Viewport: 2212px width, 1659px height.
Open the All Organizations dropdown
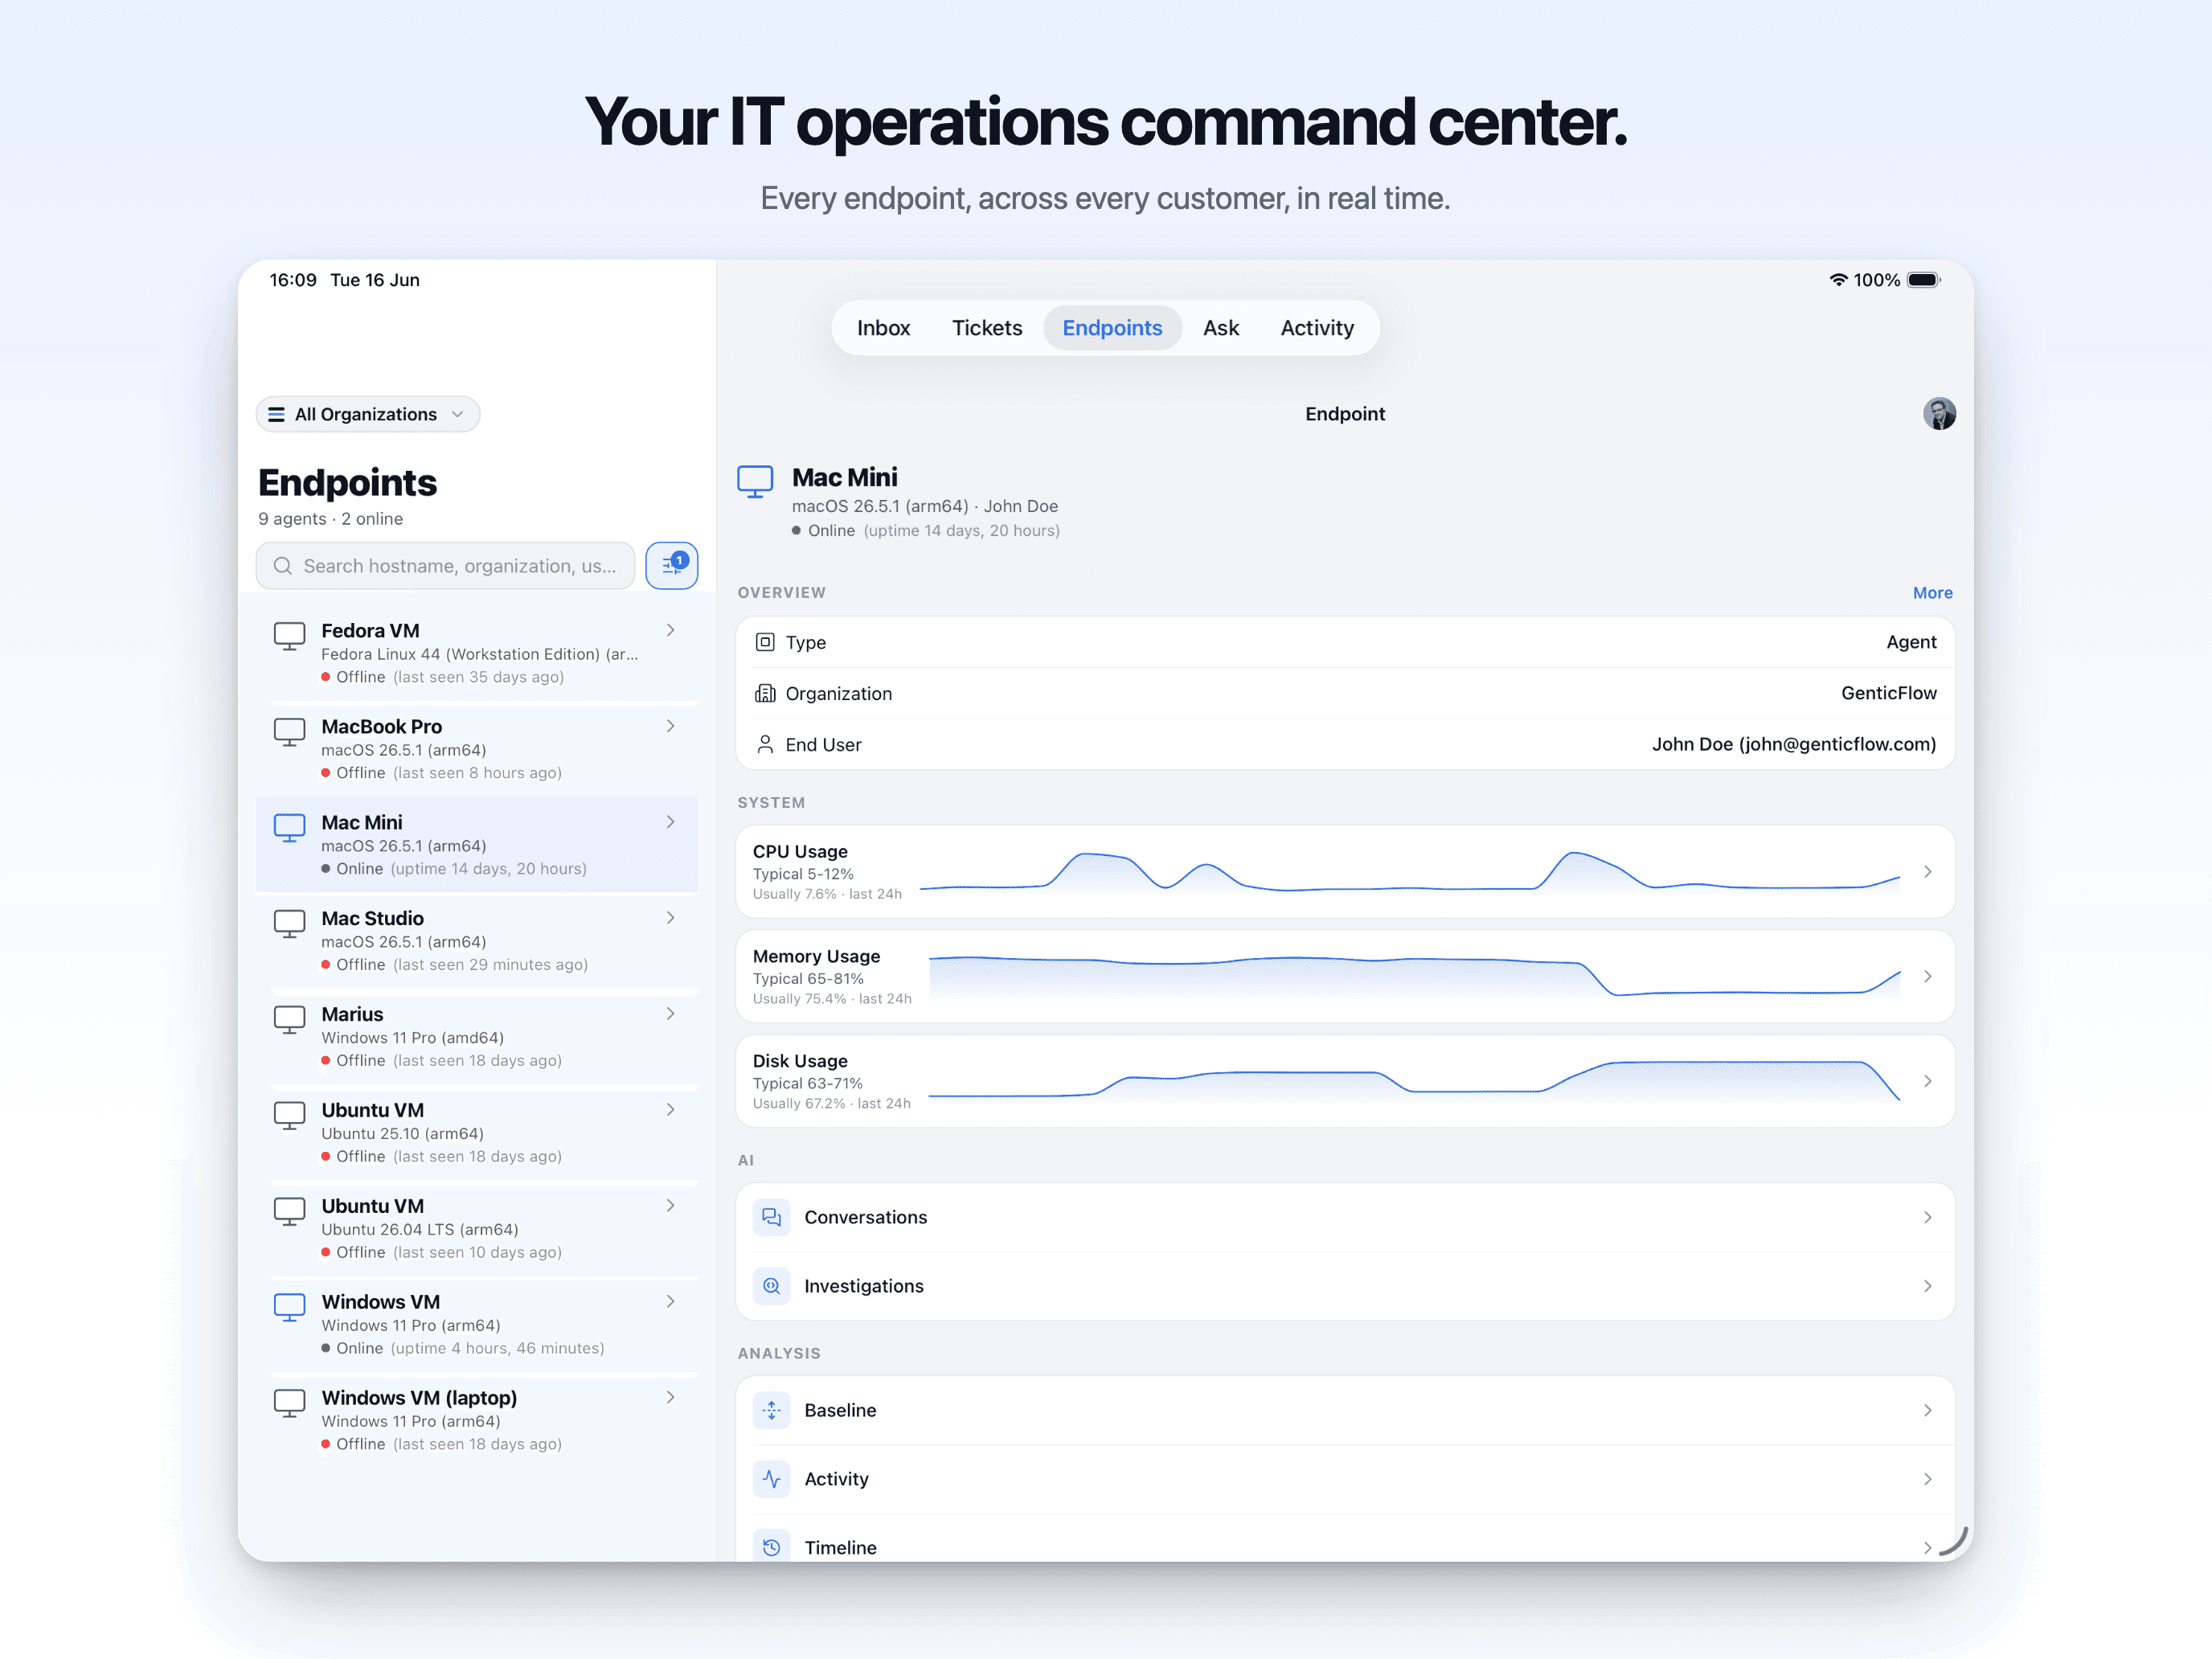(368, 414)
